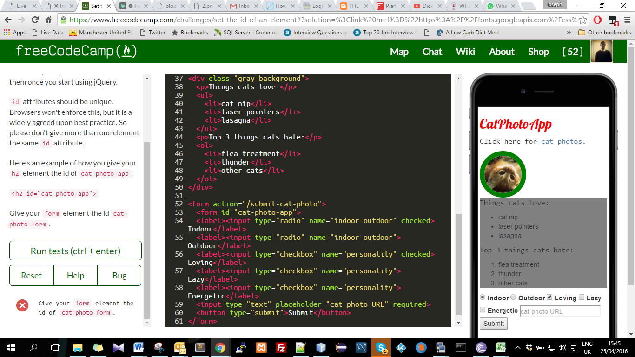Uncheck the Loving checkbox

[549, 297]
